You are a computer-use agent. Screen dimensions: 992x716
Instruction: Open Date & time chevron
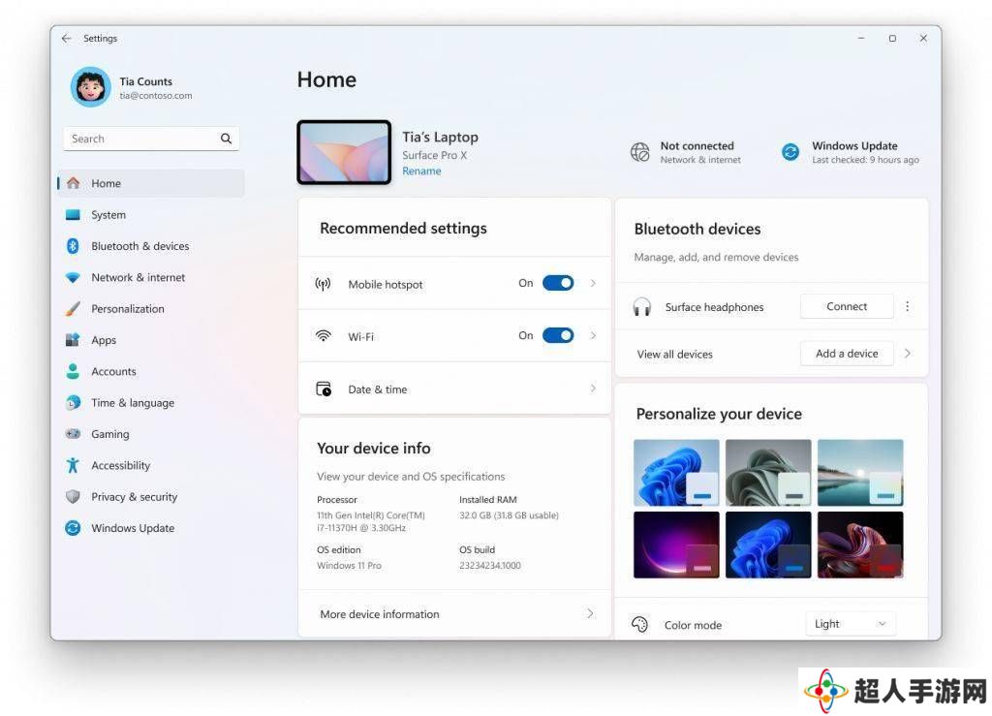(x=593, y=389)
